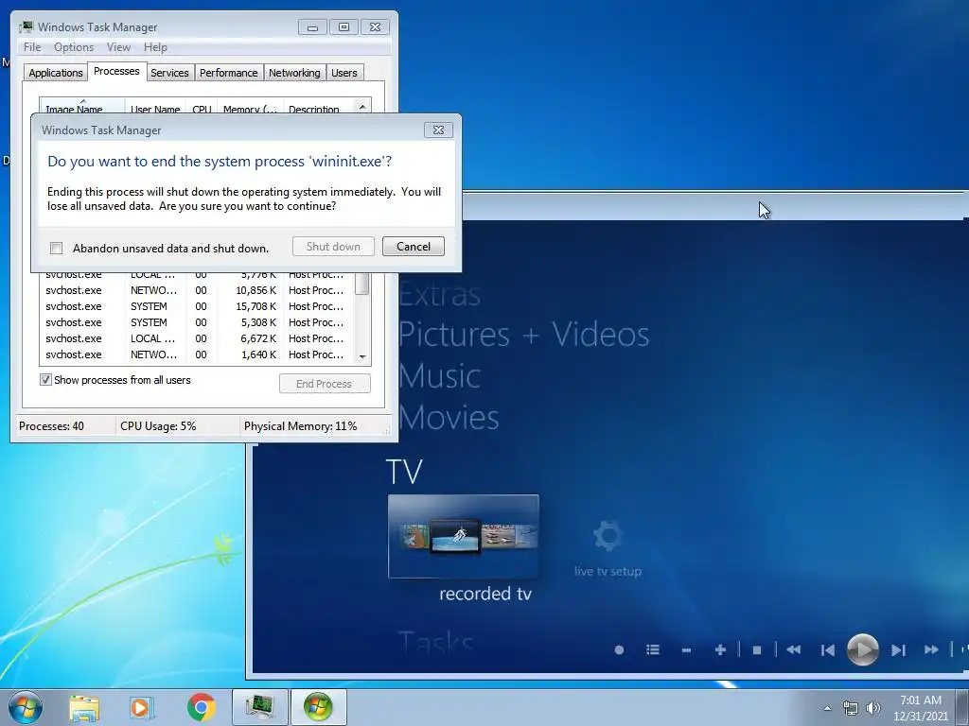Click Cancel in the wininit.exe dialog
969x726 pixels.
(413, 247)
